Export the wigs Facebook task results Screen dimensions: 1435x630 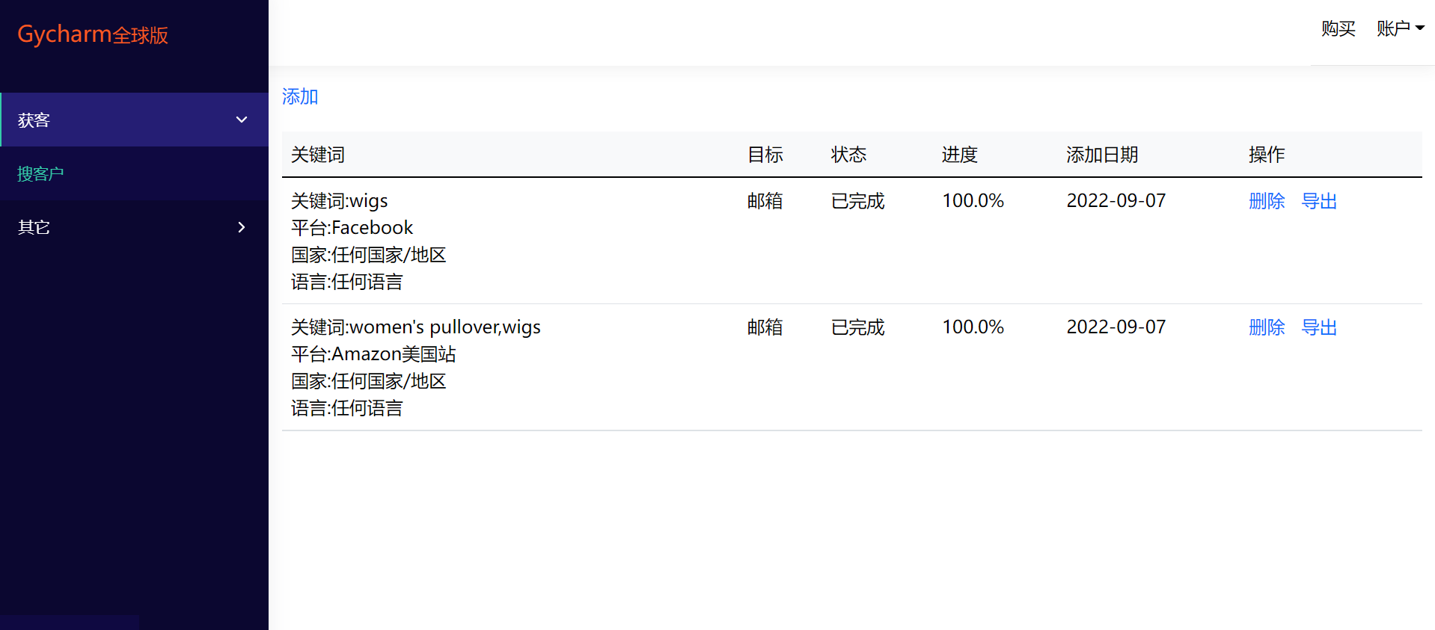tap(1318, 201)
